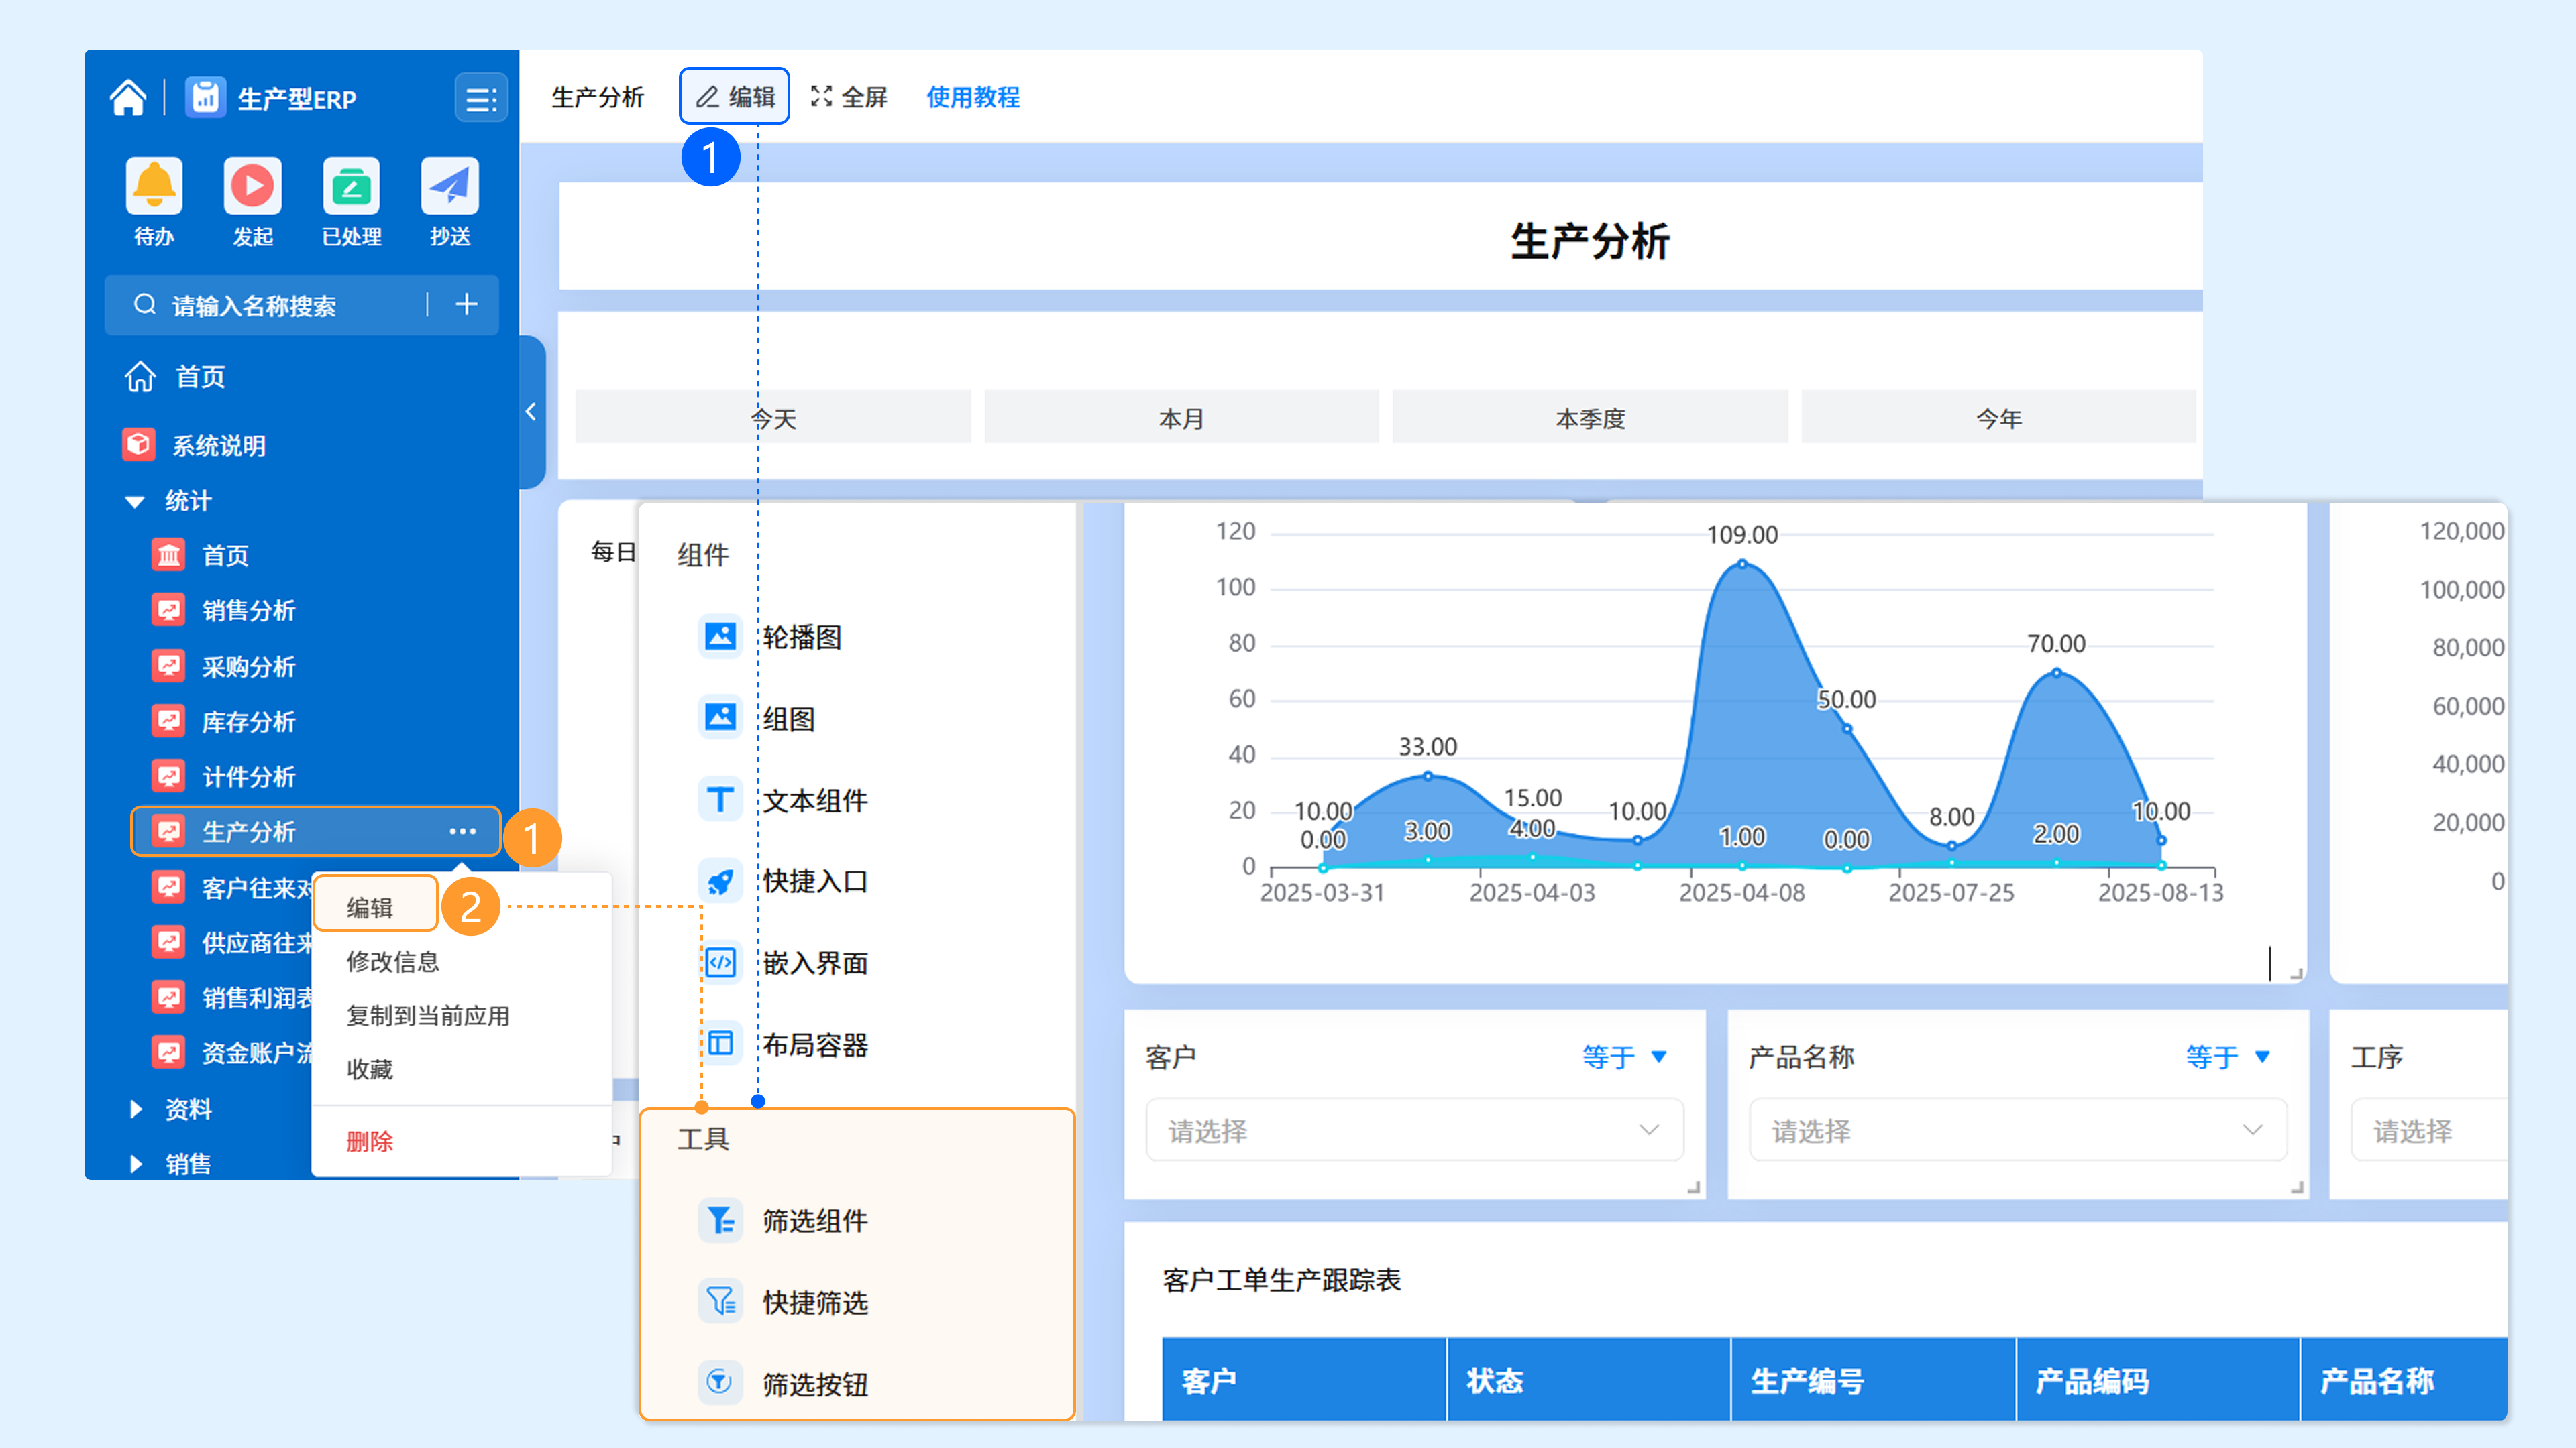Screen dimensions: 2576x1448
Task: Pick the 快捷入口 rocket icon
Action: pyautogui.click(x=720, y=880)
